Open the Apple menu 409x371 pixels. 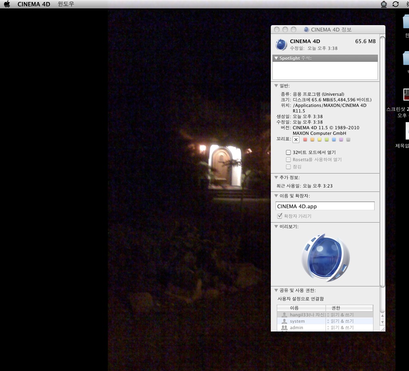pos(7,4)
